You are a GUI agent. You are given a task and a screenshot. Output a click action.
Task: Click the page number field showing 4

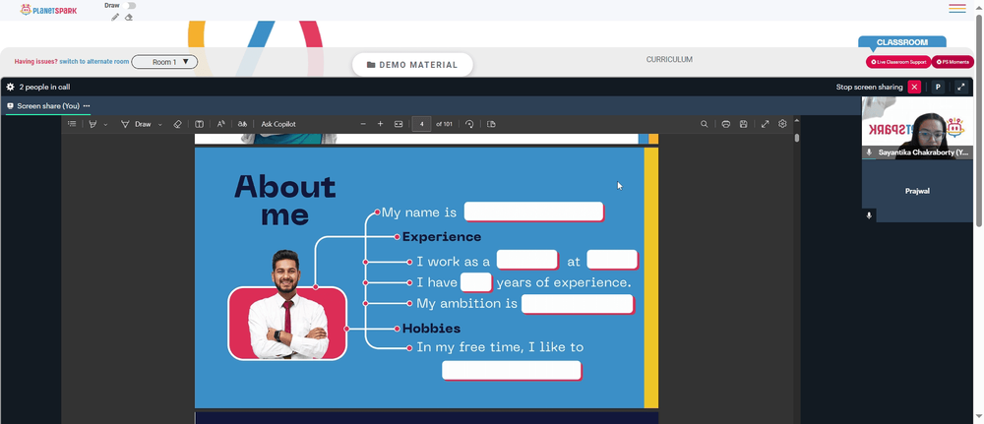[x=422, y=124]
